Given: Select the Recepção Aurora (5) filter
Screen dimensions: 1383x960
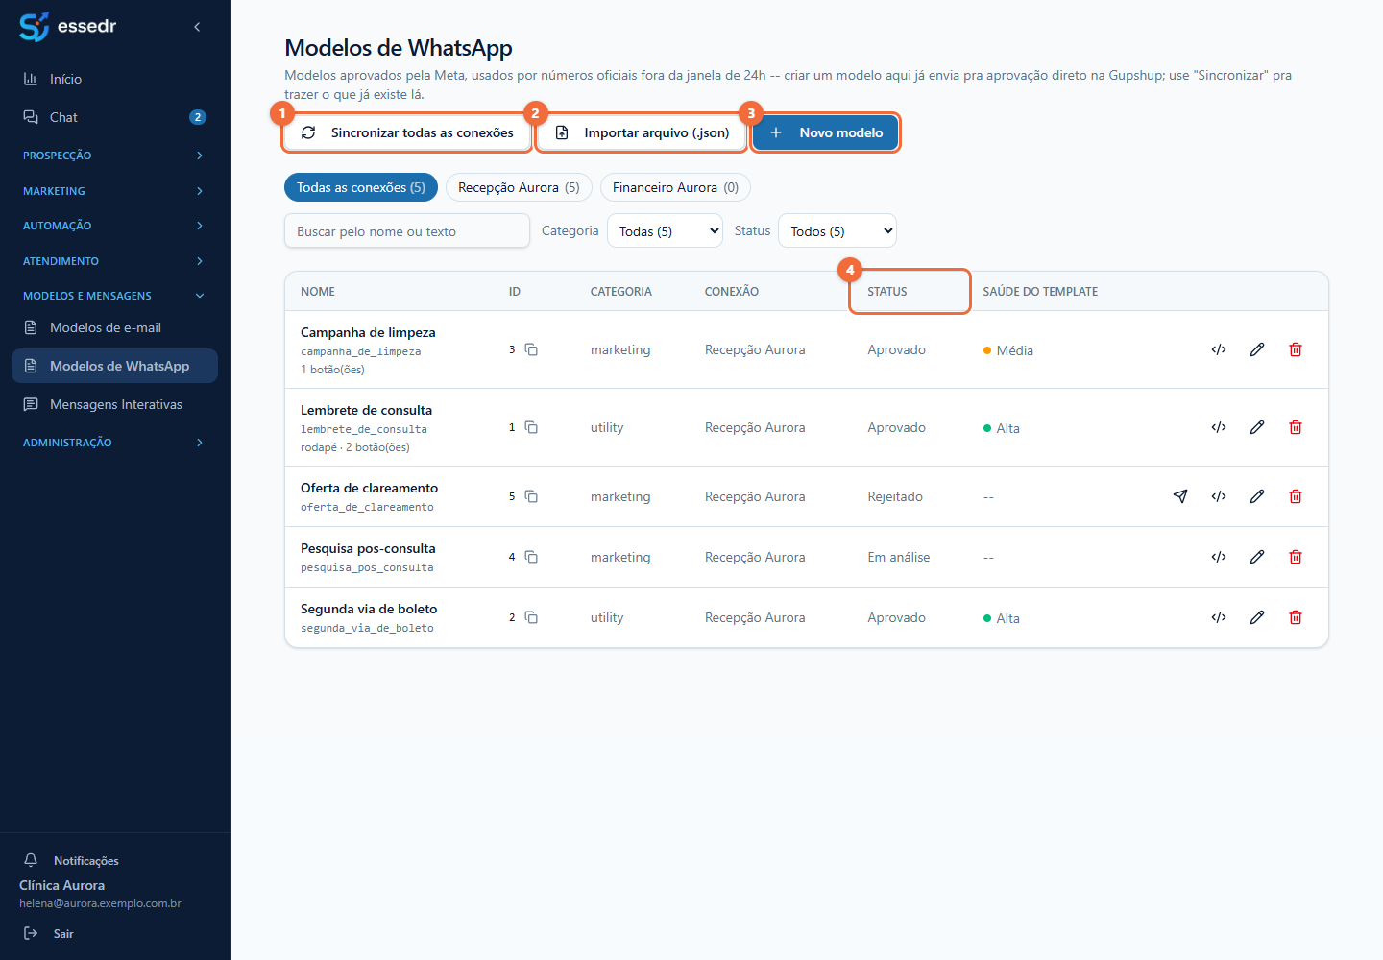Looking at the screenshot, I should click(x=519, y=187).
